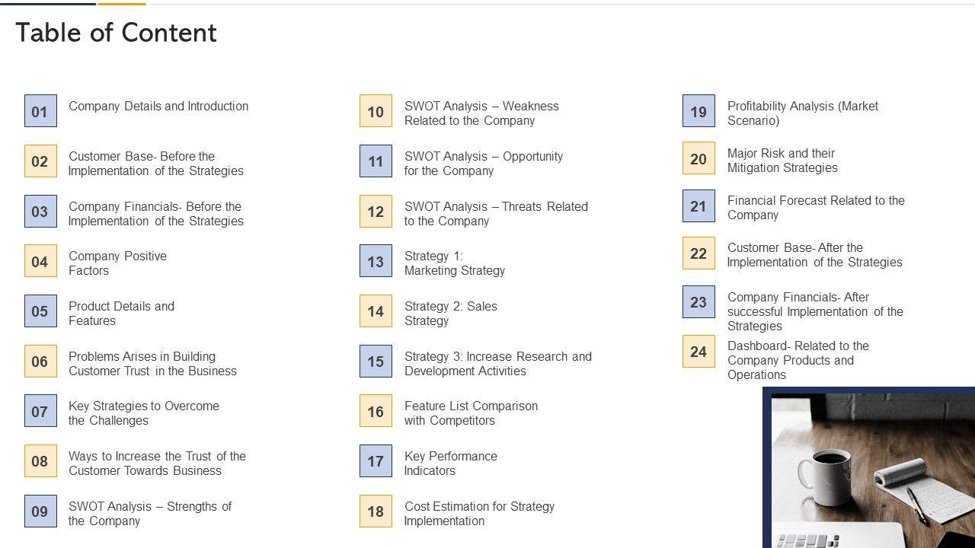Open Product Details and Features entry
This screenshot has width=975, height=548.
point(121,314)
